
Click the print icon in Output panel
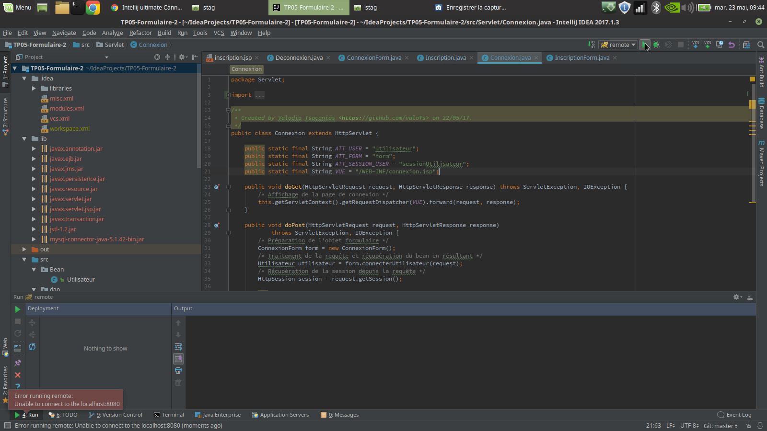(x=178, y=371)
